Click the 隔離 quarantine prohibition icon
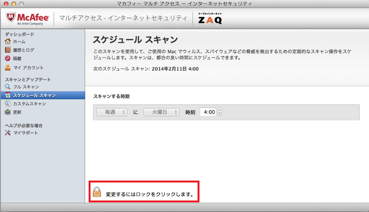Image resolution: width=369 pixels, height=212 pixels. [x=8, y=58]
